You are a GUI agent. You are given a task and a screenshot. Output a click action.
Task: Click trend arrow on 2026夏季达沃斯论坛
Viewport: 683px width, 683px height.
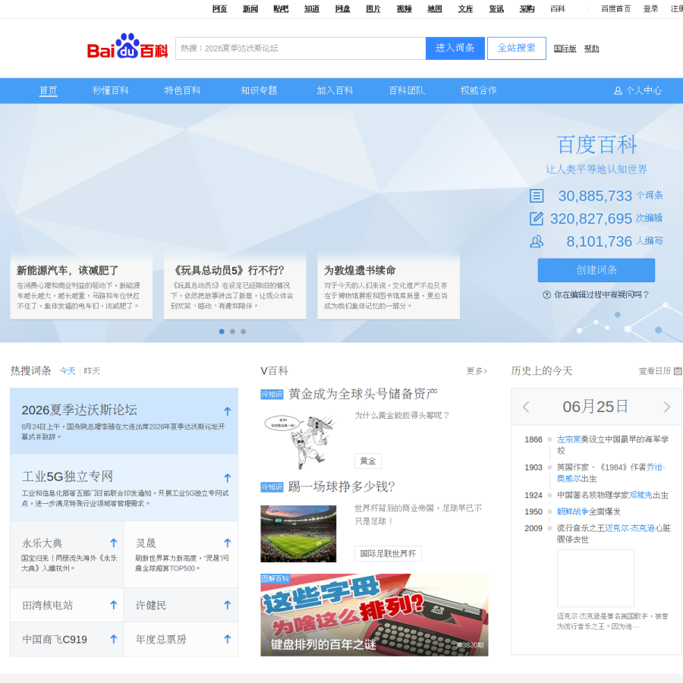[228, 411]
